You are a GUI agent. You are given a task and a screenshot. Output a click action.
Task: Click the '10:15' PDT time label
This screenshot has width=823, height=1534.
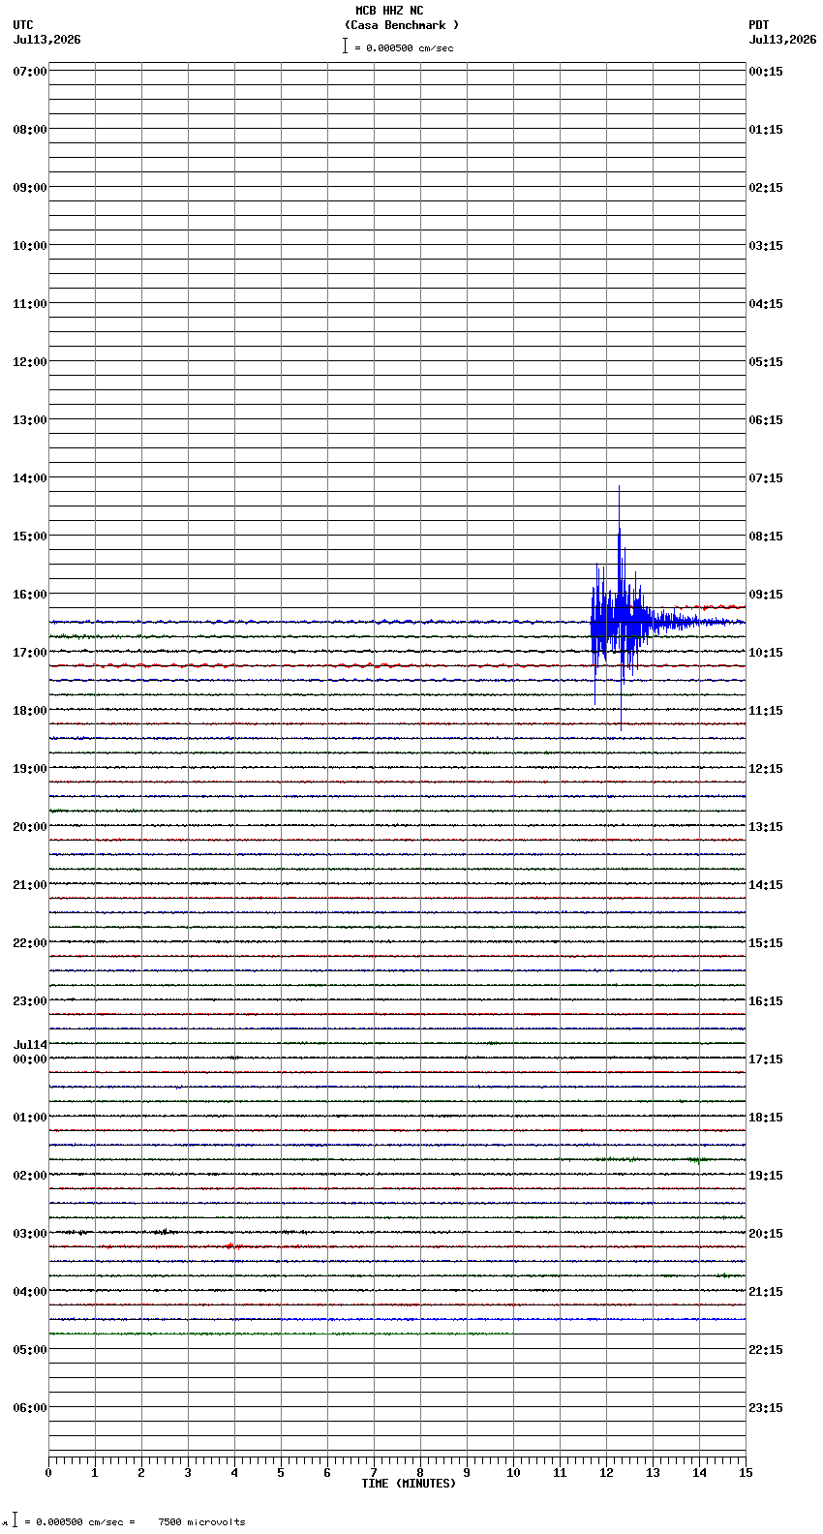[766, 653]
